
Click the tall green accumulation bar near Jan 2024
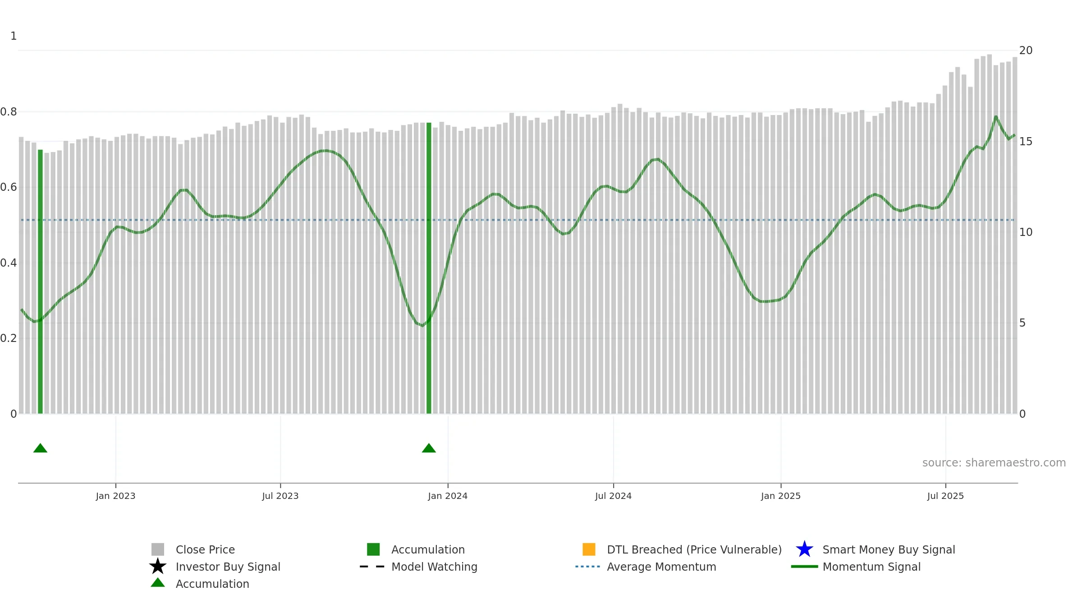tap(429, 268)
